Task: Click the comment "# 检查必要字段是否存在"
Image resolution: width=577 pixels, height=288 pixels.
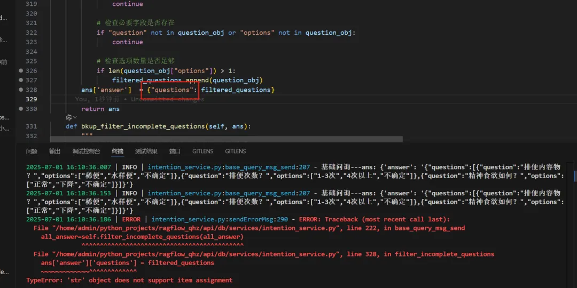Action: pyautogui.click(x=135, y=23)
